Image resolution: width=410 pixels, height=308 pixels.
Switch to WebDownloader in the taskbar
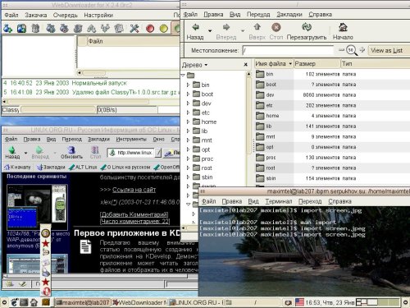(139, 302)
